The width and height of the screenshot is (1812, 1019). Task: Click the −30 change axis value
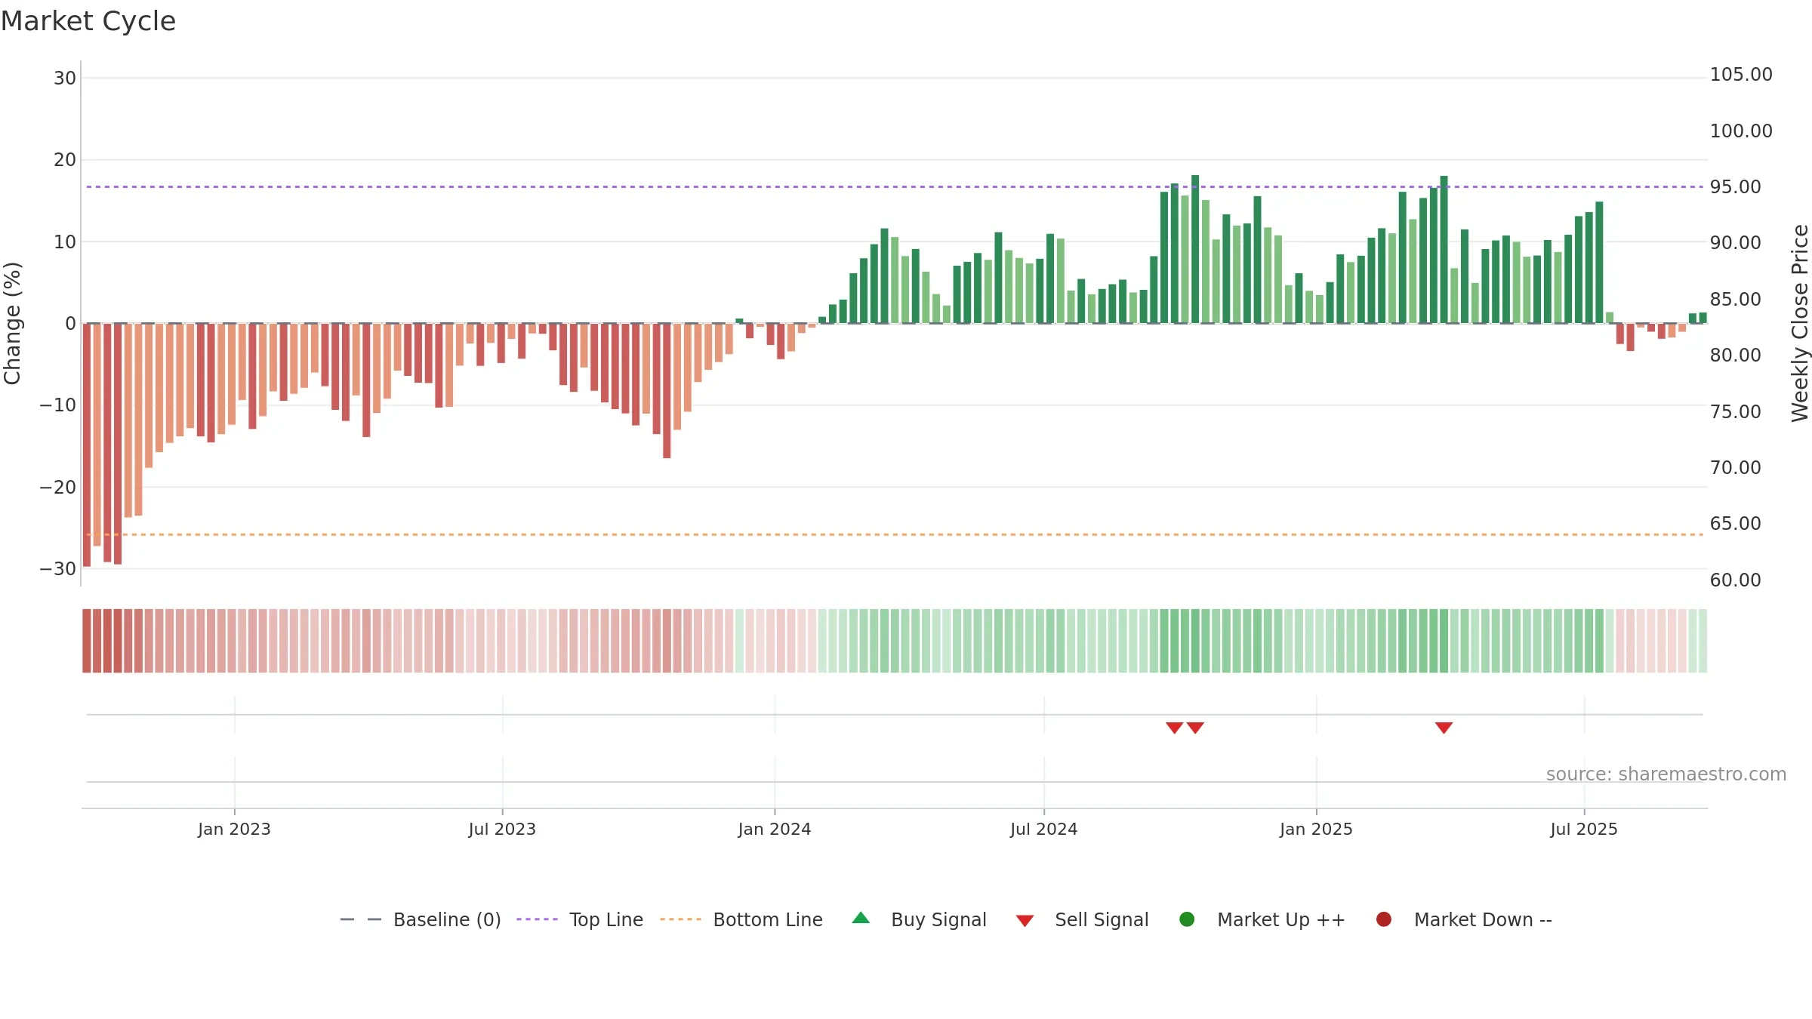[x=58, y=569]
